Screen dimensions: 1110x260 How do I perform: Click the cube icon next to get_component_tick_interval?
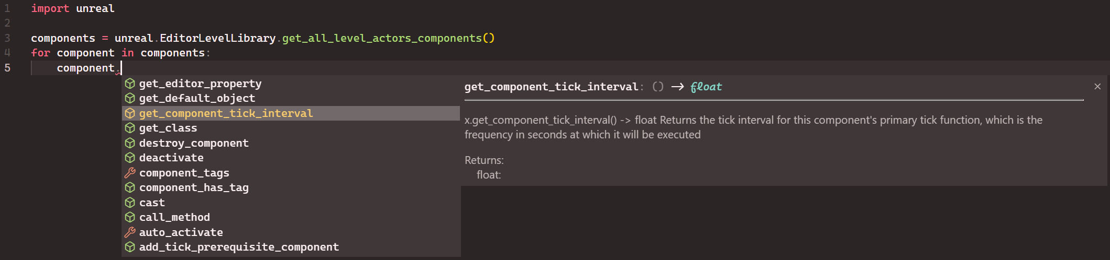tap(130, 113)
